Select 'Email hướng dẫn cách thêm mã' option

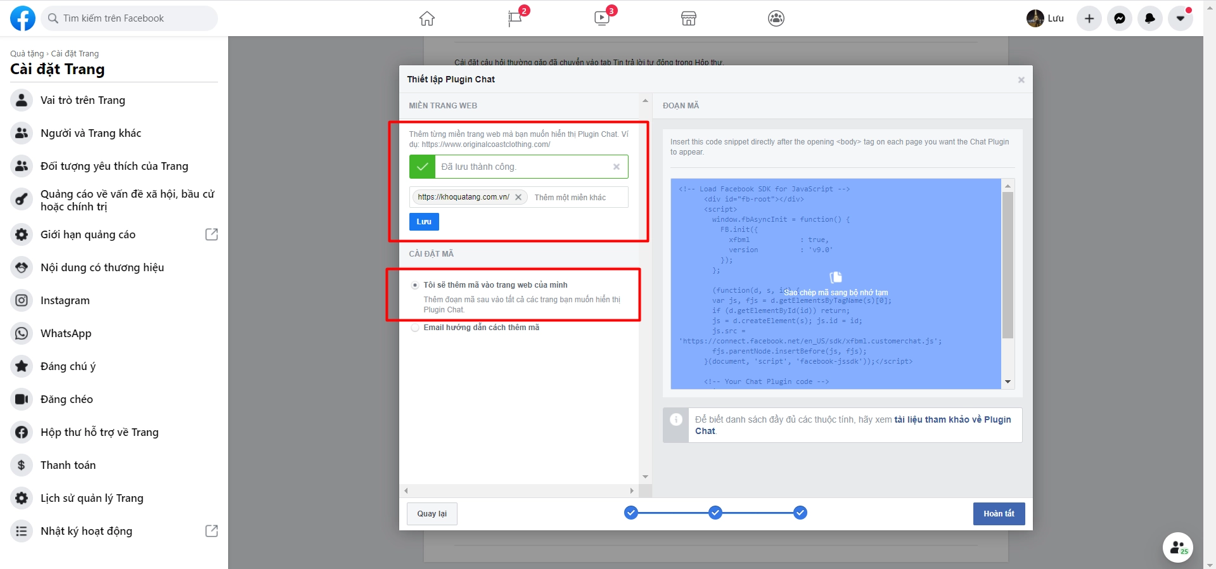click(415, 328)
